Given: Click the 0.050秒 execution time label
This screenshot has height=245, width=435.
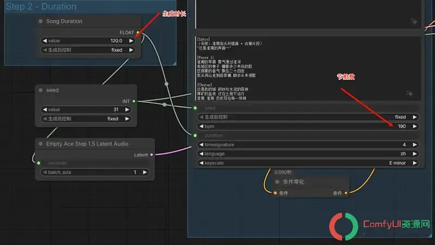Looking at the screenshot, I should (283, 172).
